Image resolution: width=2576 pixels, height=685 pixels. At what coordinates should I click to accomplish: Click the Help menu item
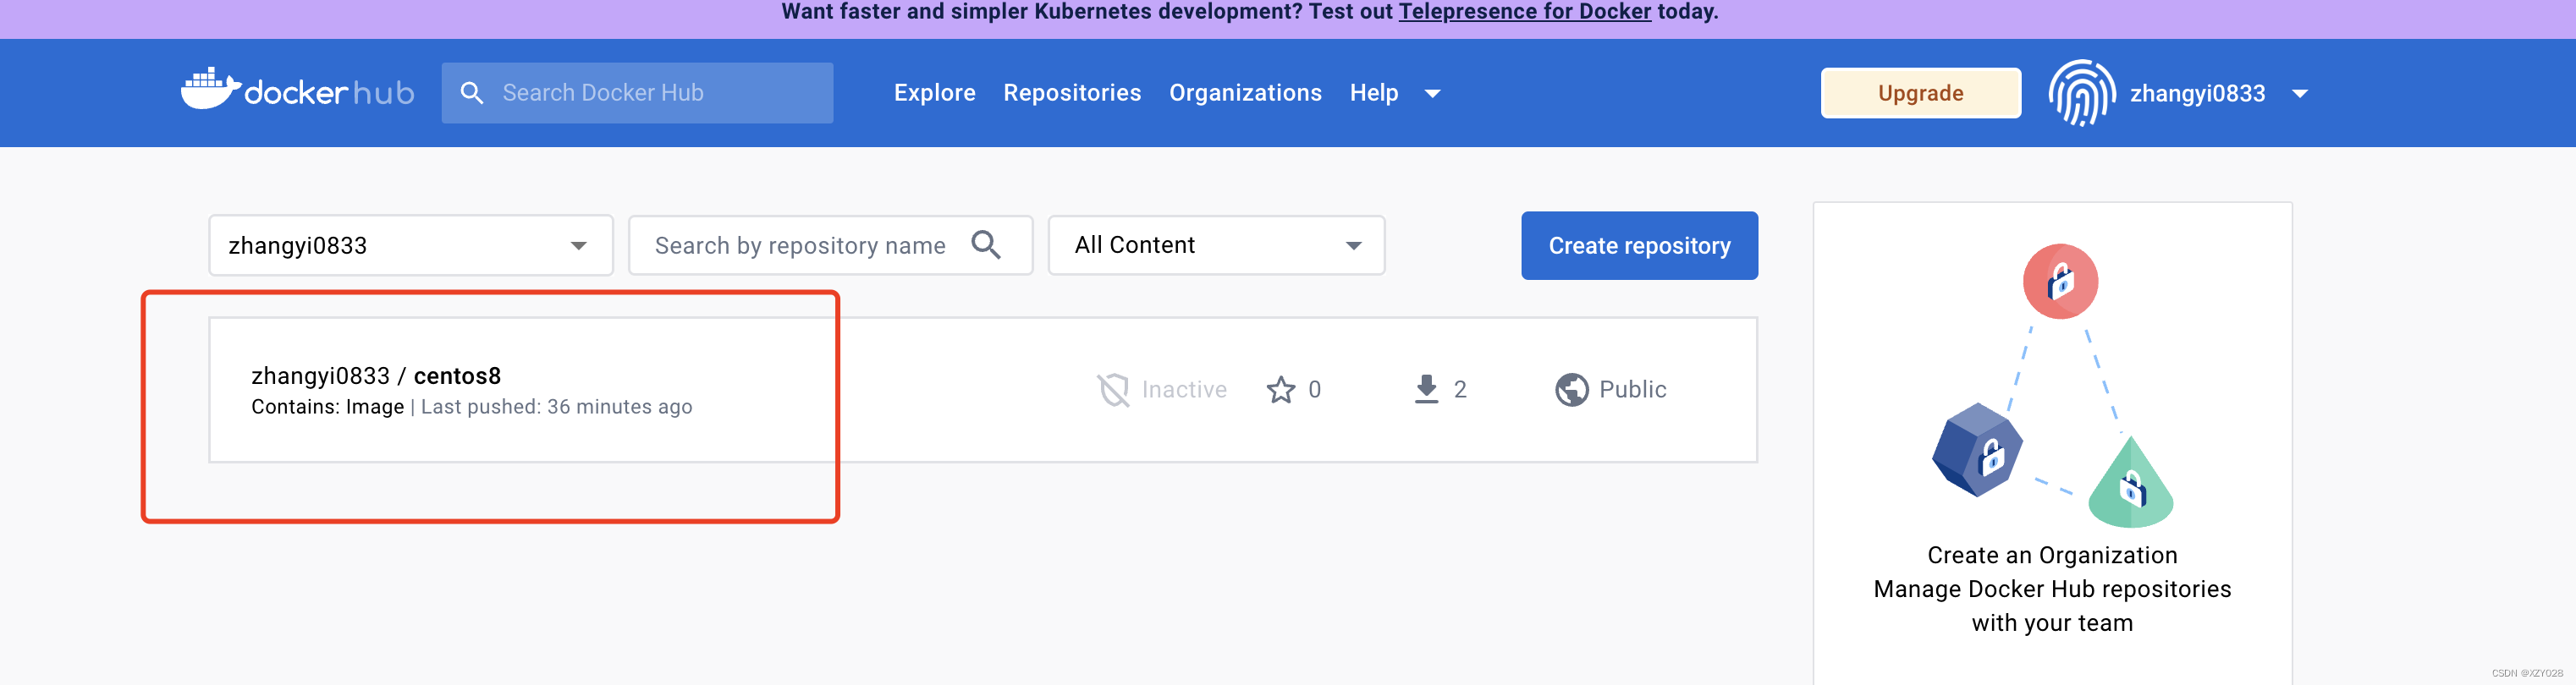point(1374,93)
